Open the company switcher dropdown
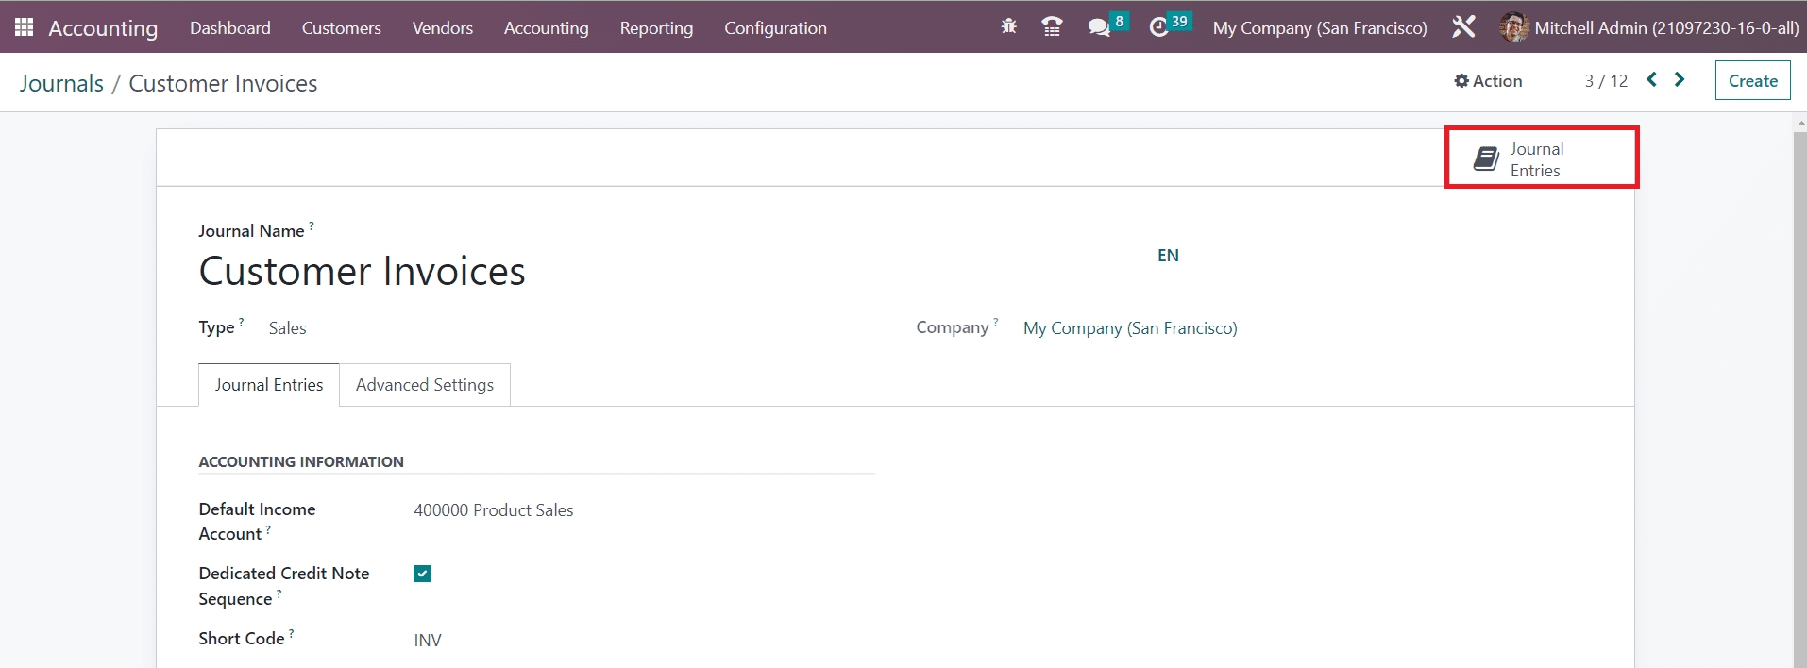 pyautogui.click(x=1319, y=28)
